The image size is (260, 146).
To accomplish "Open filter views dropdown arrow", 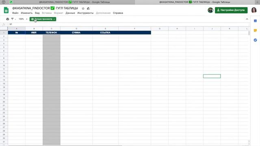I will coord(15,19).
